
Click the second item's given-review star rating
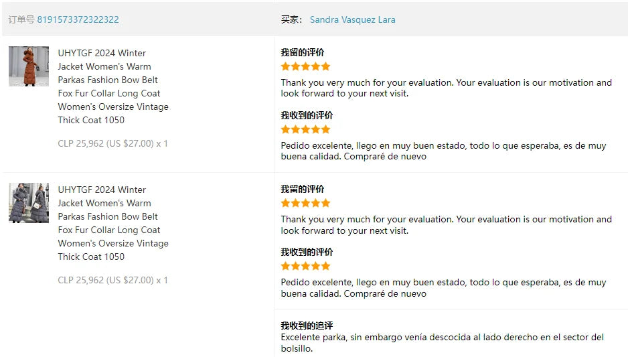coord(305,203)
